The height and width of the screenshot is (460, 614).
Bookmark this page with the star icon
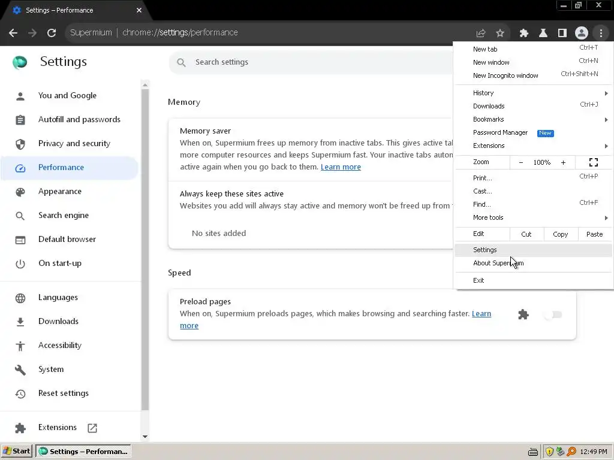pyautogui.click(x=500, y=34)
